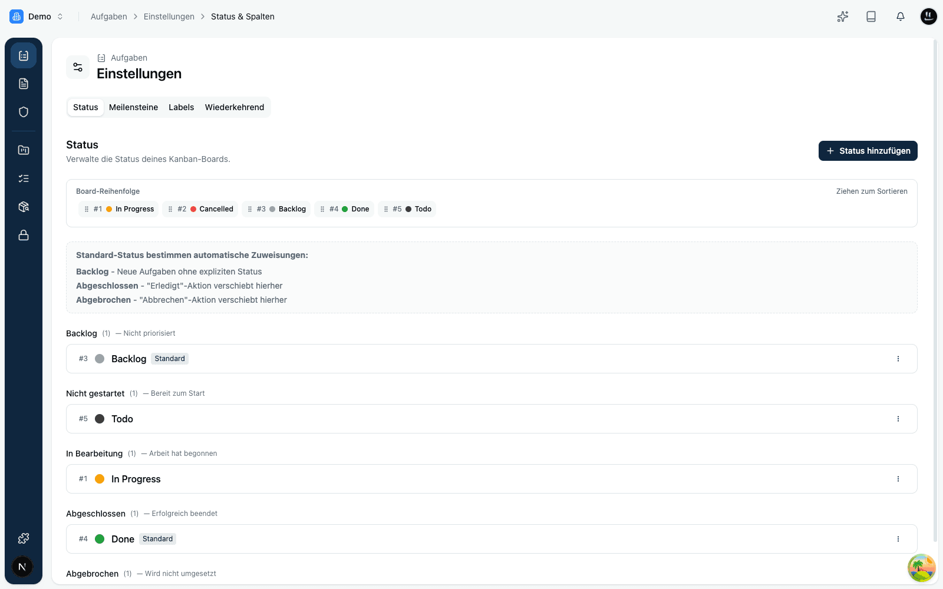Open the notifications bell
The width and height of the screenshot is (943, 589).
click(900, 16)
